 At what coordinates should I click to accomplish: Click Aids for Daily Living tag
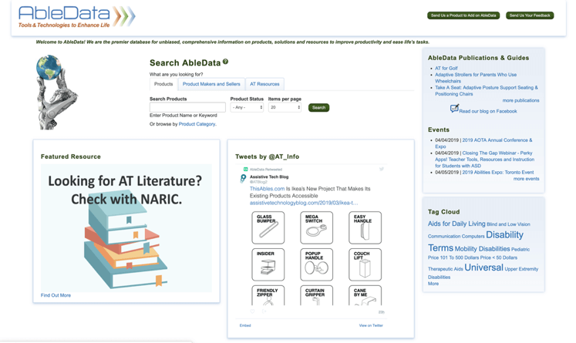456,224
